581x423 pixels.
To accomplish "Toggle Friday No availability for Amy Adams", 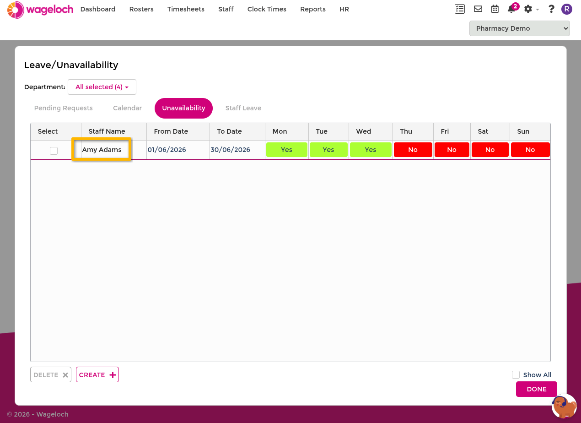I will point(452,150).
